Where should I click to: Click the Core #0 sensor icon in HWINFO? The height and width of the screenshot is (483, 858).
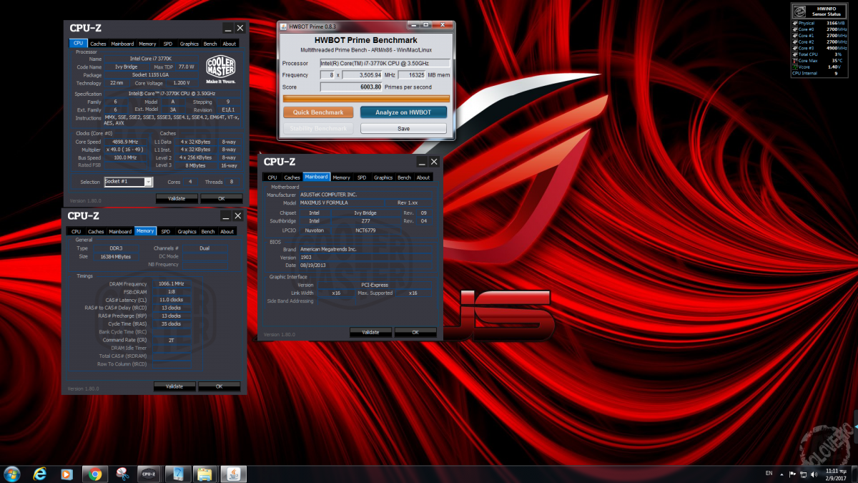point(795,29)
